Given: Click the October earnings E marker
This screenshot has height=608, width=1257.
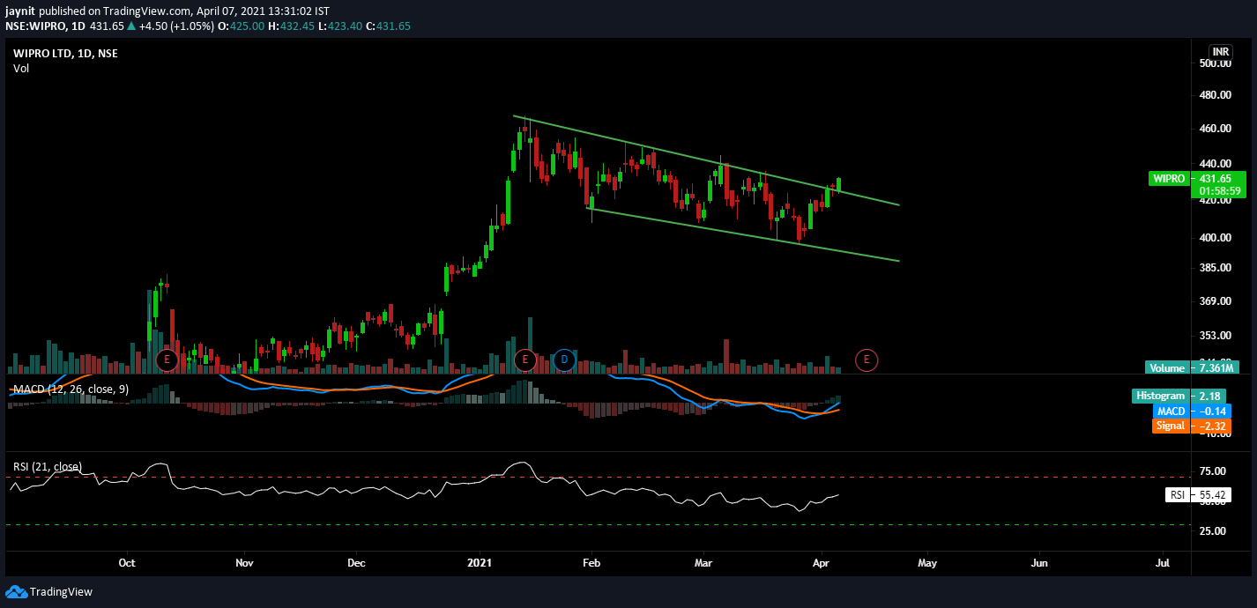Looking at the screenshot, I should click(167, 360).
